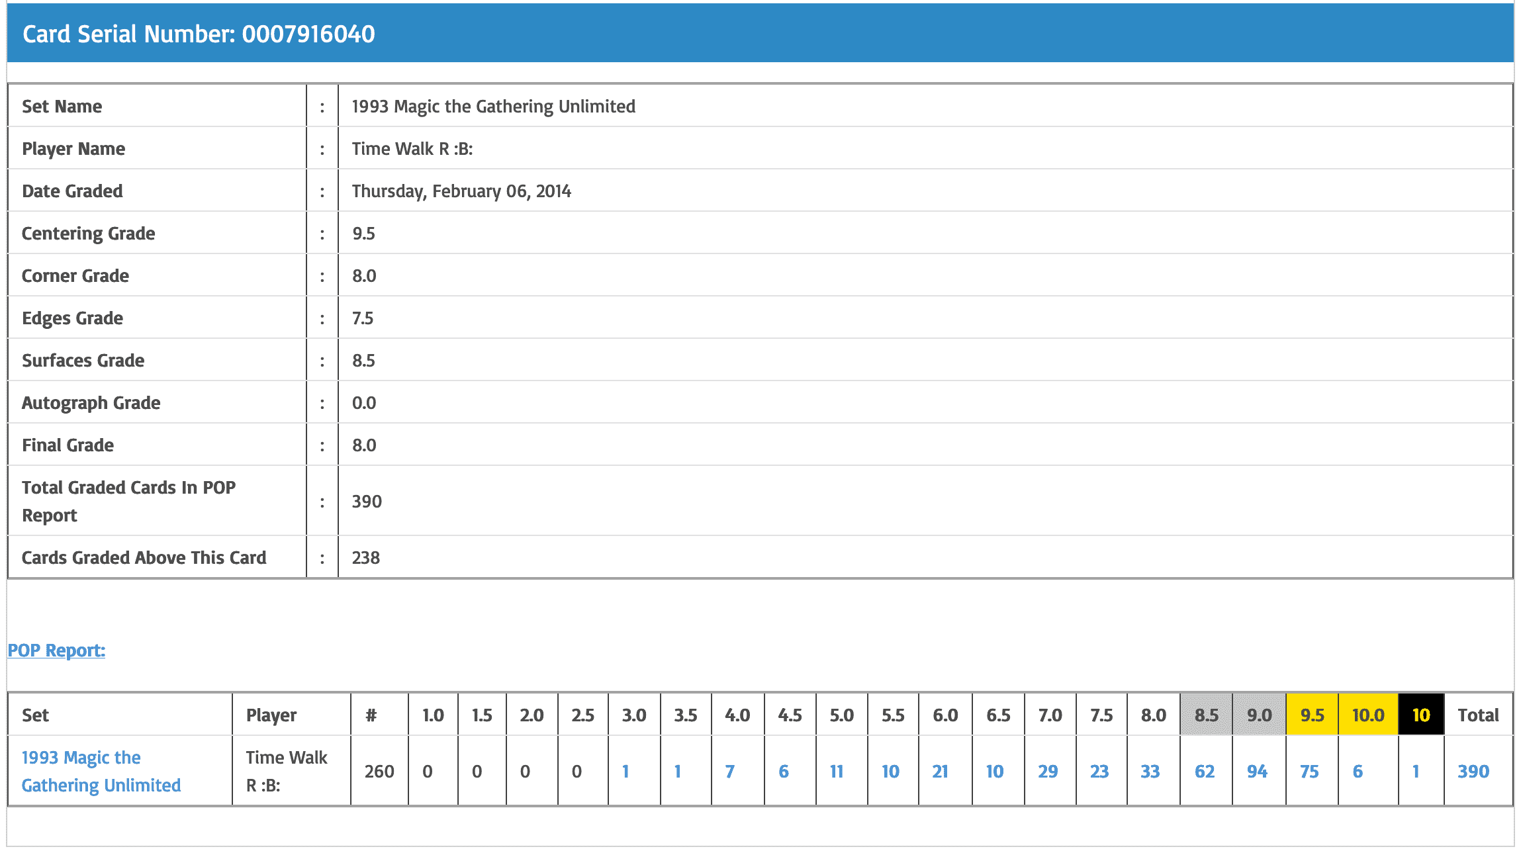Click the 1 count under black 10 column
This screenshot has height=855, width=1521.
pos(1416,772)
